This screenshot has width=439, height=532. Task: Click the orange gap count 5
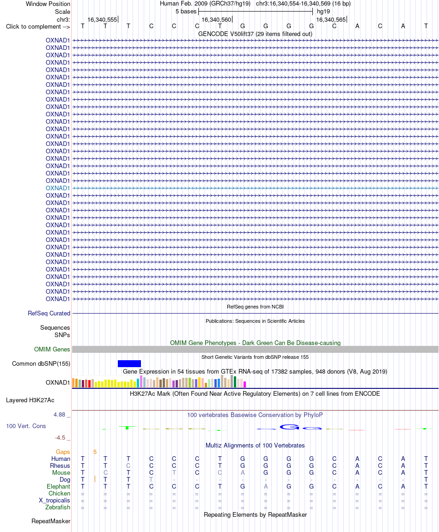(x=95, y=452)
